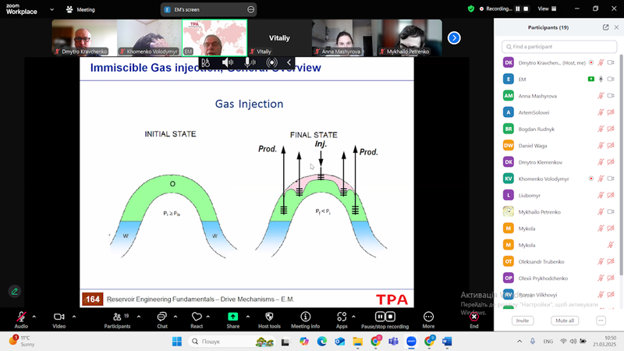Open the View layout menu
Image resolution: width=624 pixels, height=351 pixels.
548,9
